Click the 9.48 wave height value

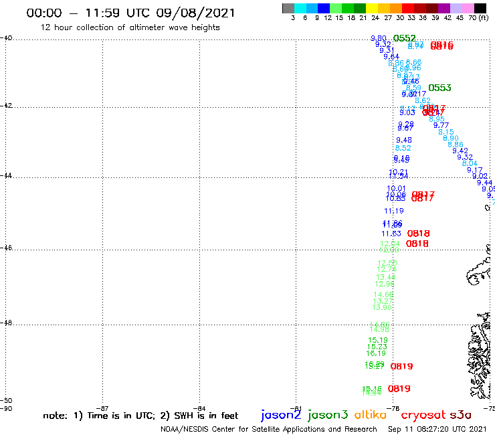coord(404,140)
